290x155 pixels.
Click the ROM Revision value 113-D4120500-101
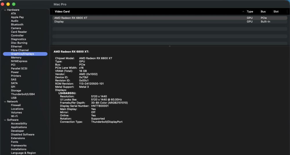tap(91, 84)
